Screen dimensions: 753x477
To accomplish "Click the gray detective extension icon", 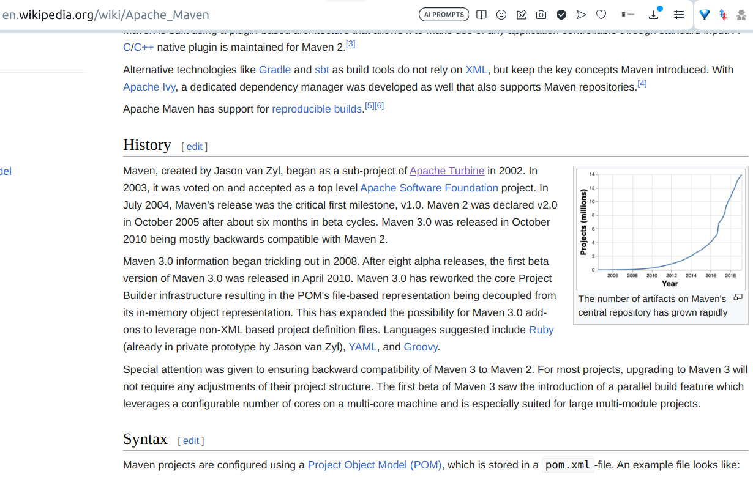I will pyautogui.click(x=741, y=15).
